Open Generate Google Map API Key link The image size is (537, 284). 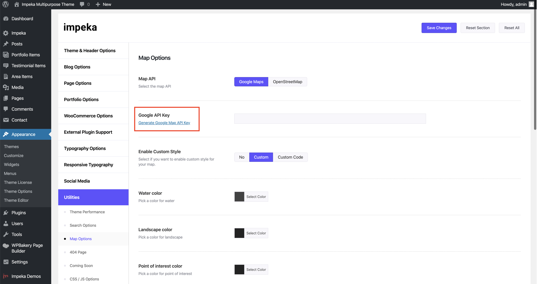(x=164, y=123)
